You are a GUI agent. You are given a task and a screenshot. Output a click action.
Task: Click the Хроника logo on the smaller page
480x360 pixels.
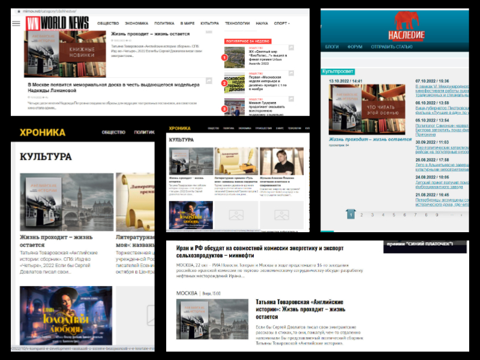(179, 128)
